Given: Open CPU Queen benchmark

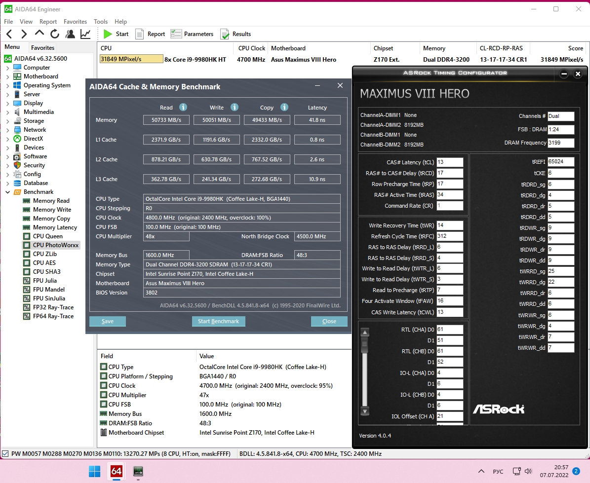Looking at the screenshot, I should 48,236.
